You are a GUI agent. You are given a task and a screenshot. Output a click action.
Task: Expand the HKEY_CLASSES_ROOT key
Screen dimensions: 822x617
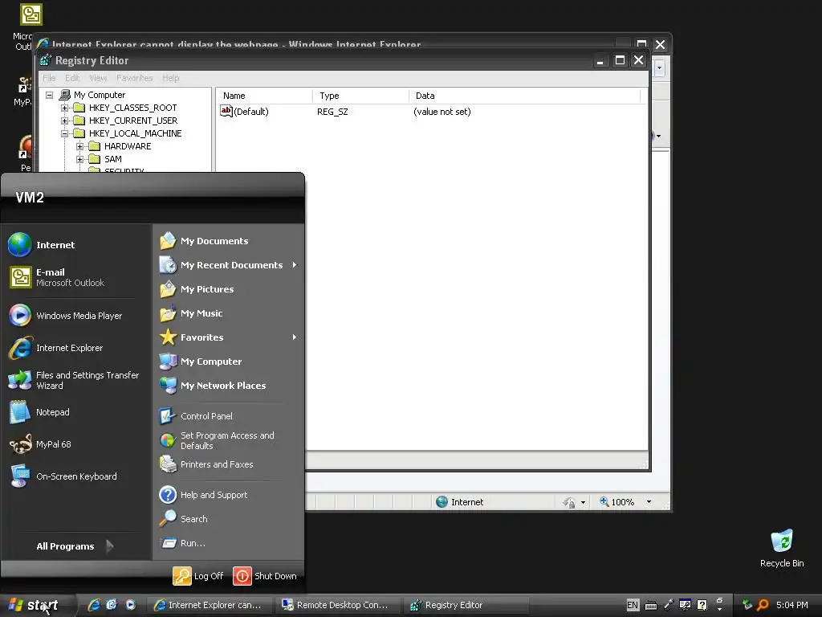pyautogui.click(x=64, y=108)
